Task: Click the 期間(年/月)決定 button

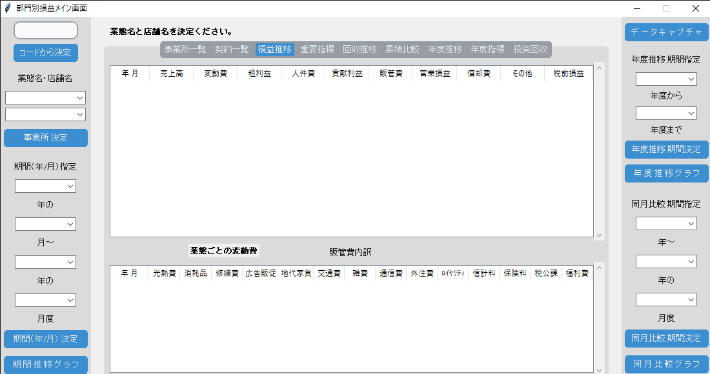Action: [x=45, y=339]
